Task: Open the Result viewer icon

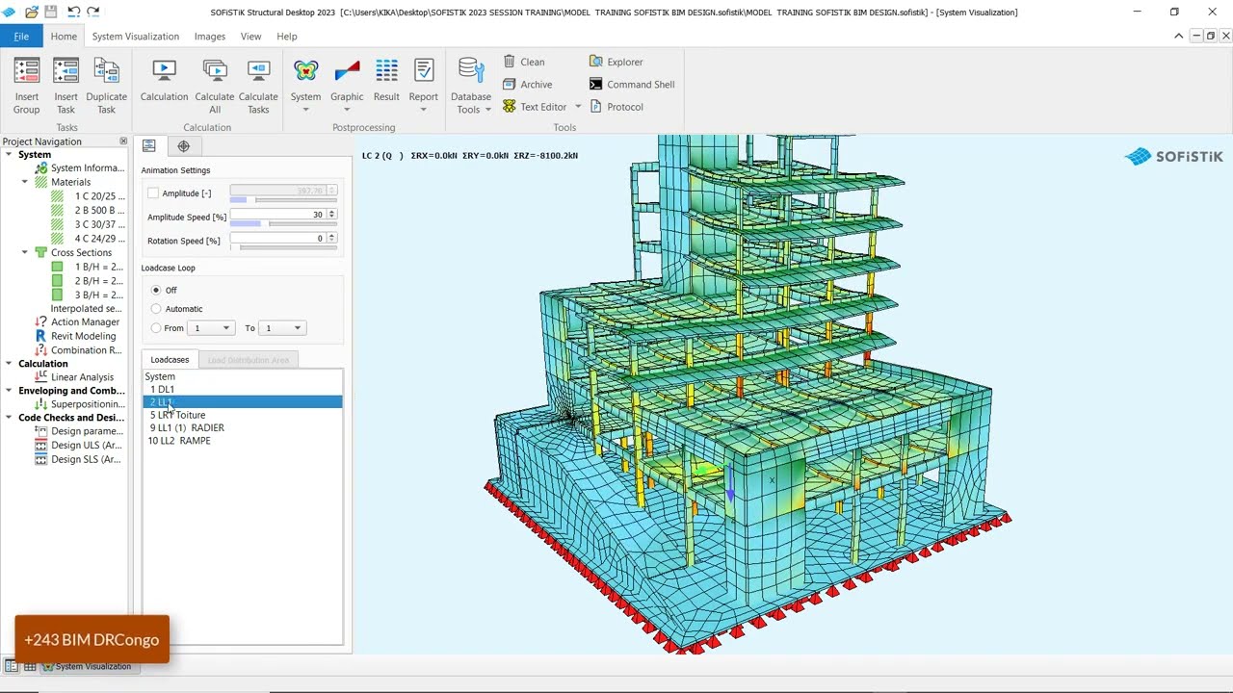Action: [x=386, y=71]
